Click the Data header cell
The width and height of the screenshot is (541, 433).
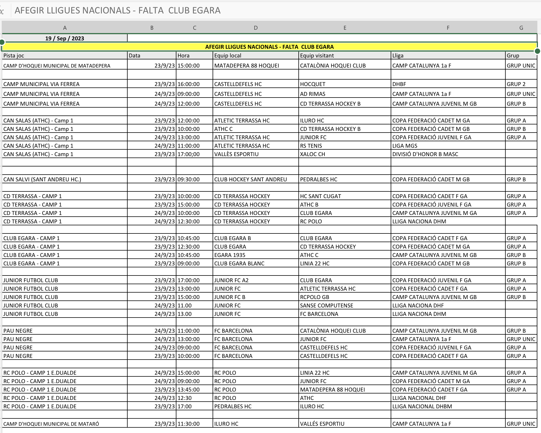tap(152, 55)
